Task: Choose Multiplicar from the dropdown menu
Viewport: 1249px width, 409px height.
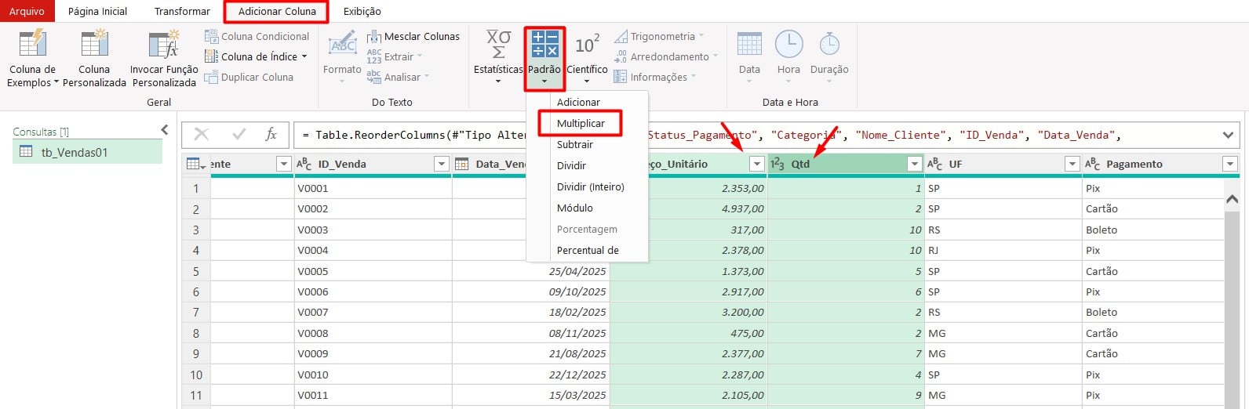Action: [x=581, y=124]
